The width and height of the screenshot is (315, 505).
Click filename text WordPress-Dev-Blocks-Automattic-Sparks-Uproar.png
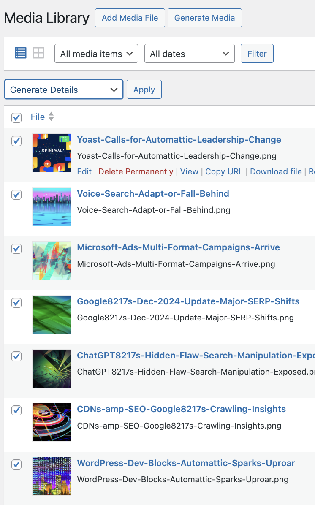coord(182,480)
